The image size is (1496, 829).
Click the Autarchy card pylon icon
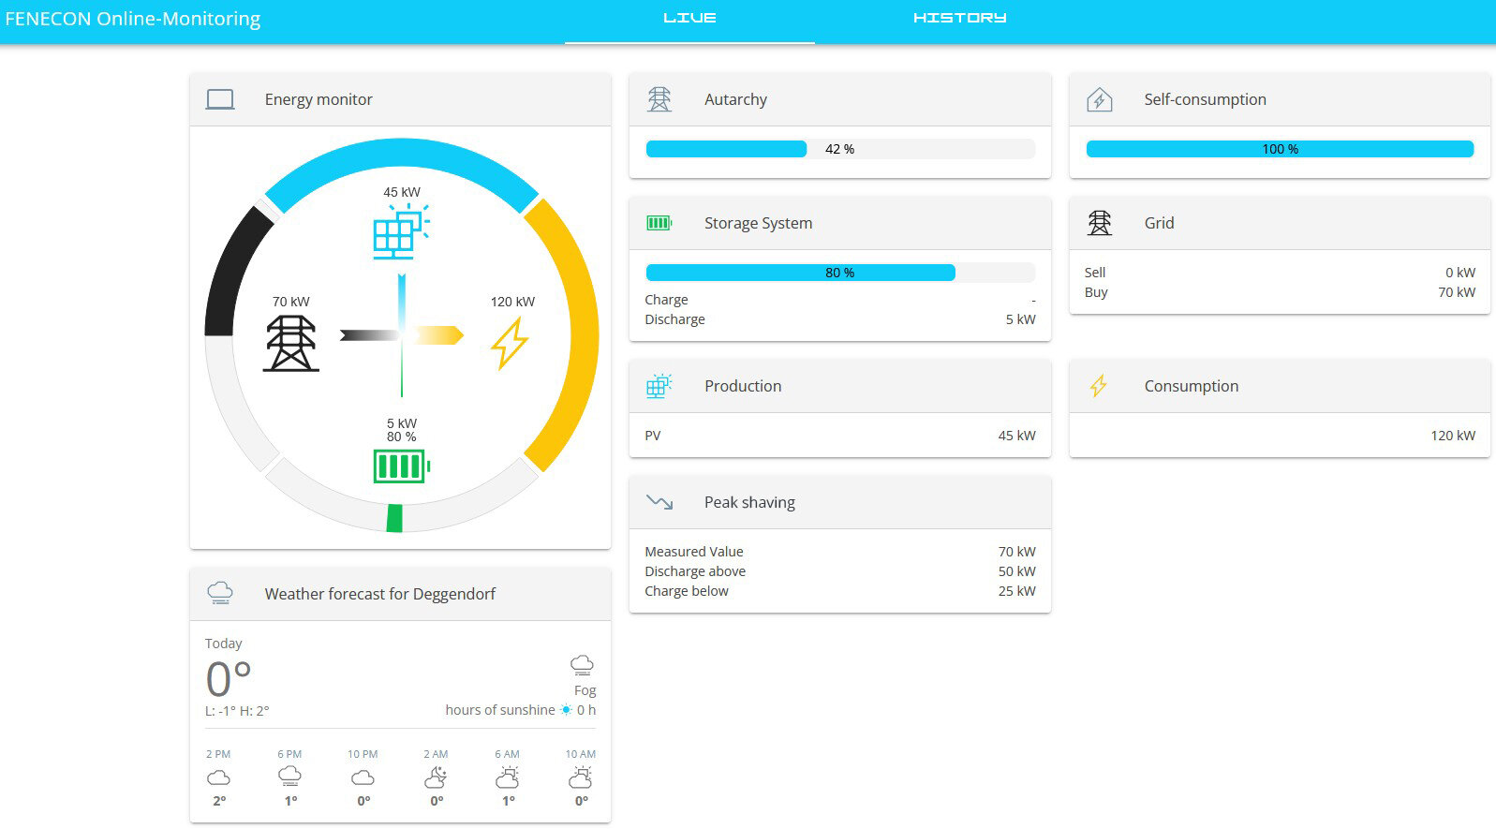[659, 99]
